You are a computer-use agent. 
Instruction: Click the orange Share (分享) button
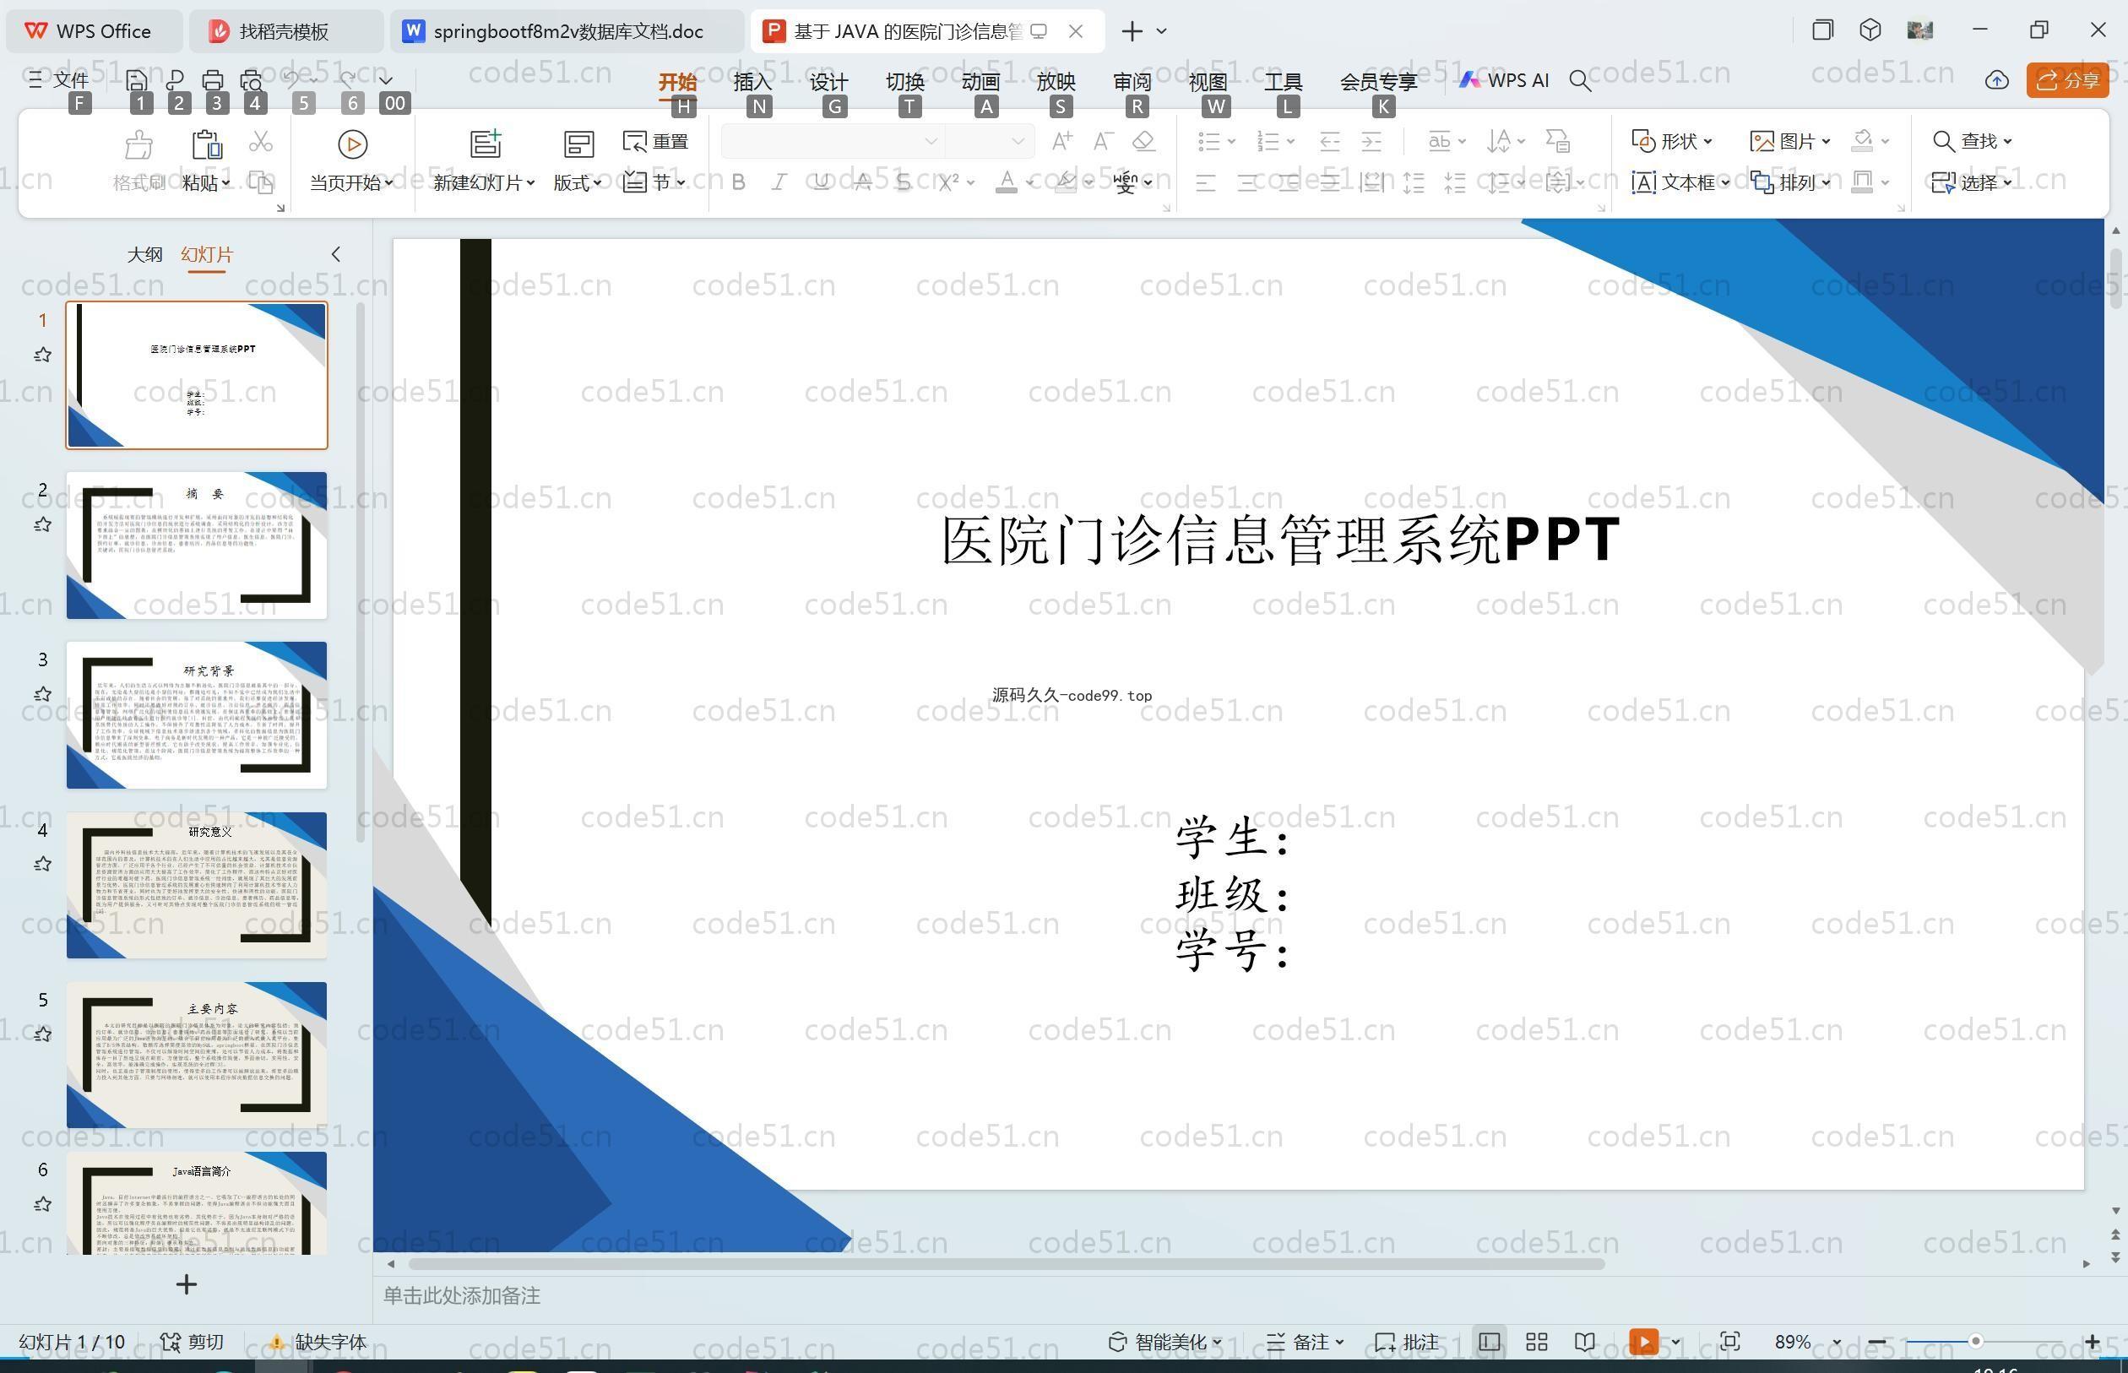(2067, 80)
